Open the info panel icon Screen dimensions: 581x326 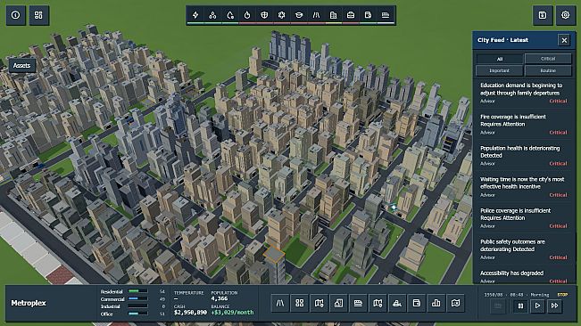(15, 15)
